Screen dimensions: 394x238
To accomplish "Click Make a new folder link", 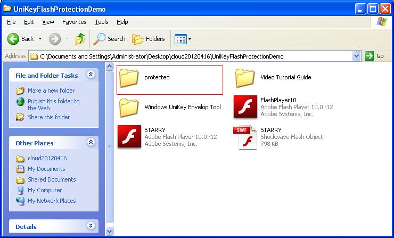I will tap(51, 91).
